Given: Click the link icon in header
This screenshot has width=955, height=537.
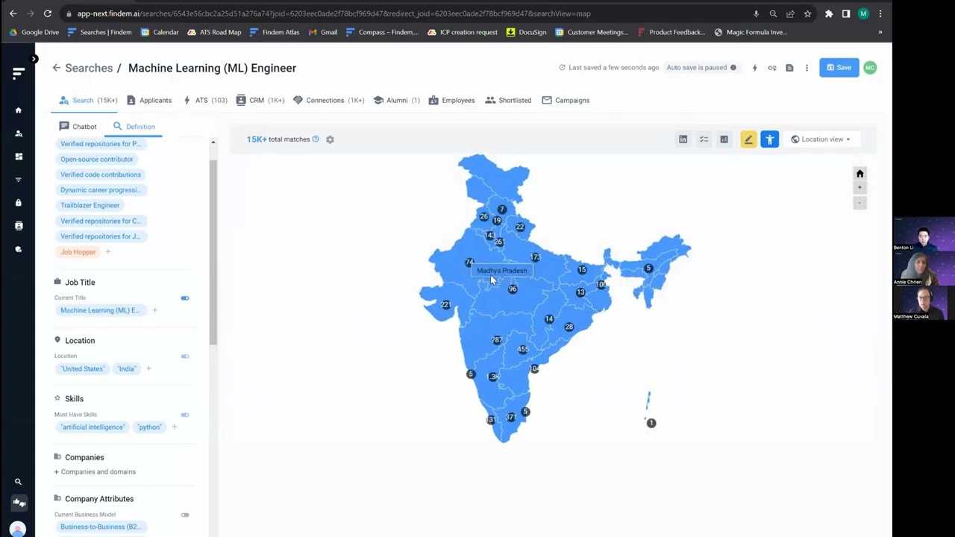Looking at the screenshot, I should pos(772,68).
